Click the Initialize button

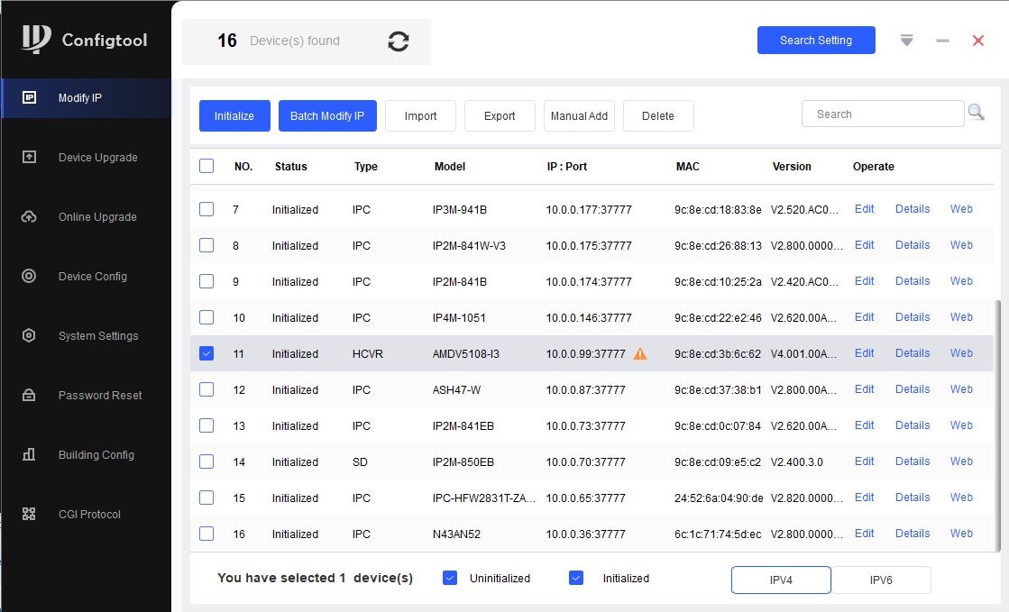[x=234, y=116]
